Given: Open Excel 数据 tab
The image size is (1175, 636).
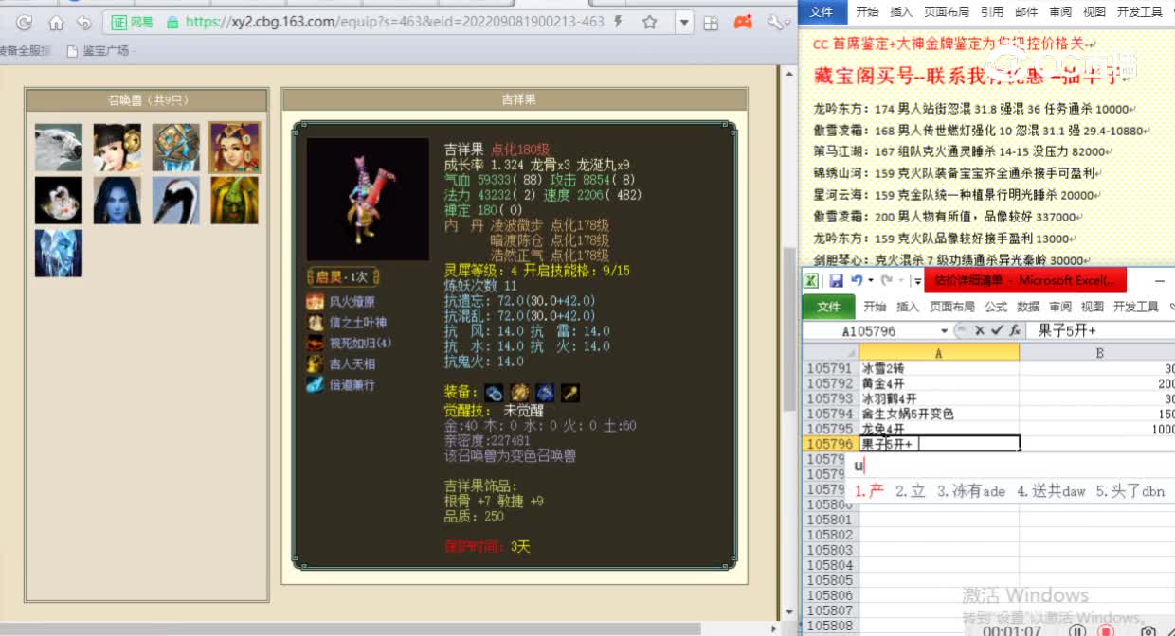Looking at the screenshot, I should point(1028,307).
